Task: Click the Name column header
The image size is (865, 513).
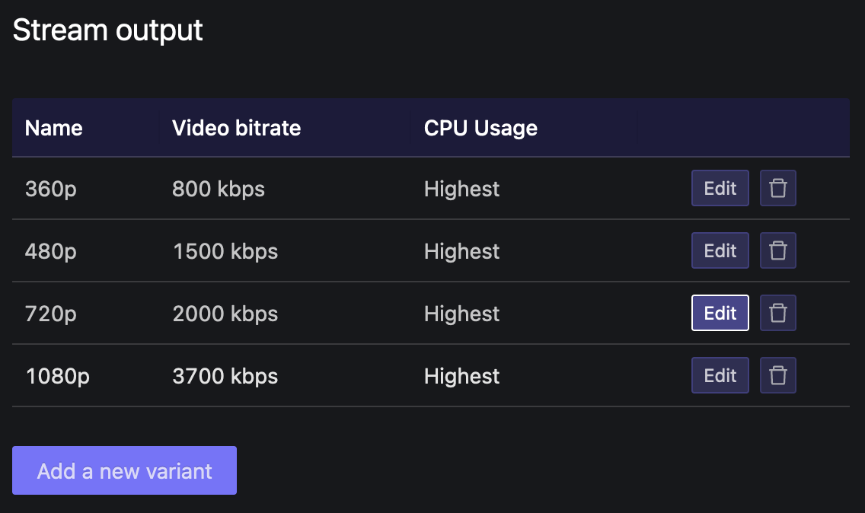Action: 53,128
